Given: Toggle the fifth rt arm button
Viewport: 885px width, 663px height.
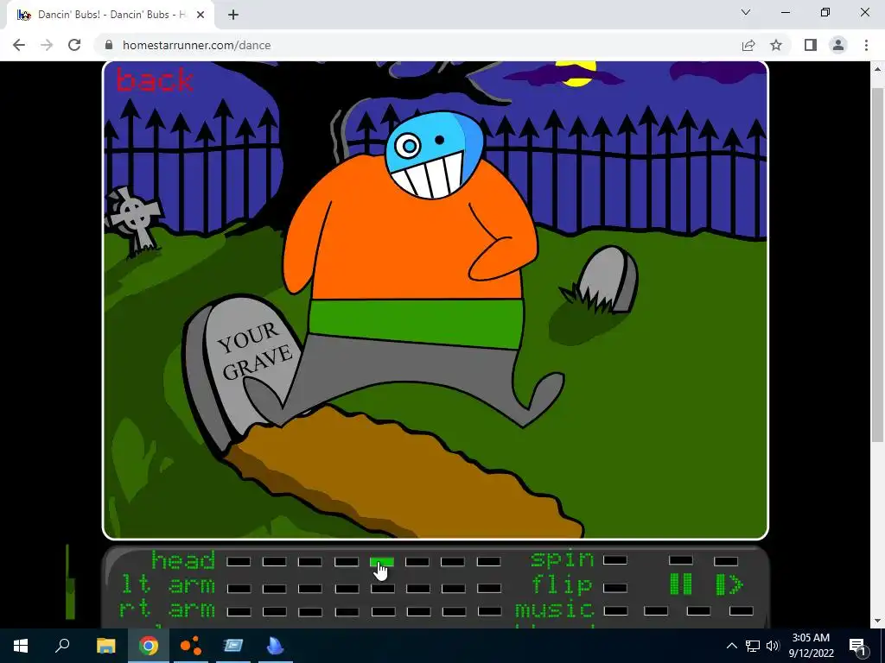Looking at the screenshot, I should click(x=383, y=611).
